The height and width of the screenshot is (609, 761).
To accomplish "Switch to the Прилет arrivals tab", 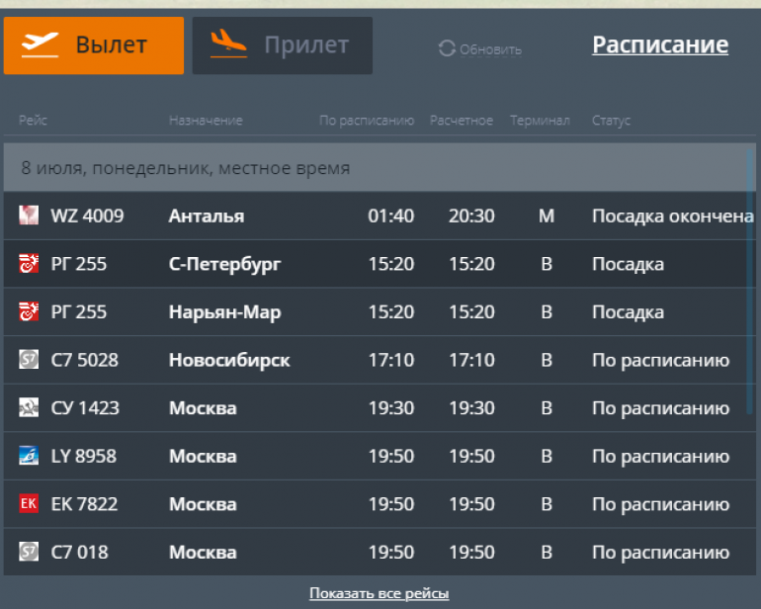I will click(282, 45).
